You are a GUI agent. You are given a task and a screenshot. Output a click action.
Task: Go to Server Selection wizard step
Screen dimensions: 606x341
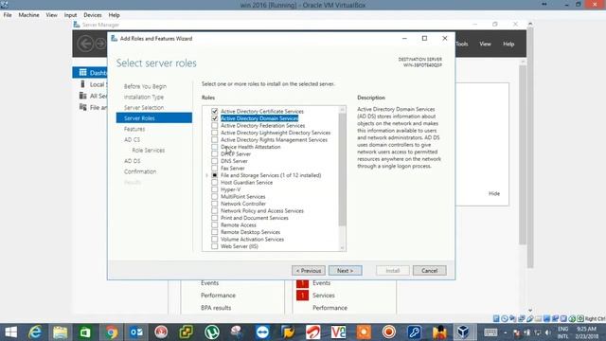pyautogui.click(x=144, y=107)
